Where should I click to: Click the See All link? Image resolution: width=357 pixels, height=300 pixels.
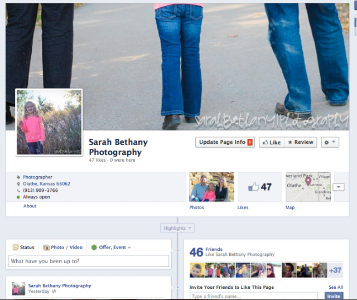point(336,287)
